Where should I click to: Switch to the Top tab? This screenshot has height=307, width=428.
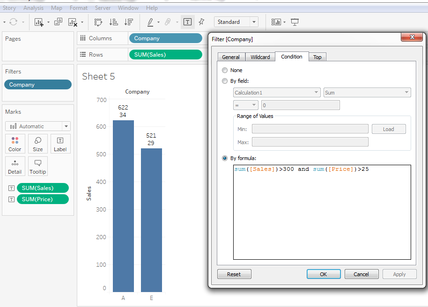[317, 57]
